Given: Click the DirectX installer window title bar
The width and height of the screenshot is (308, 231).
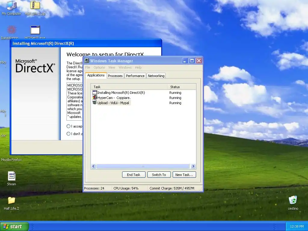Looking at the screenshot, I should point(86,43).
